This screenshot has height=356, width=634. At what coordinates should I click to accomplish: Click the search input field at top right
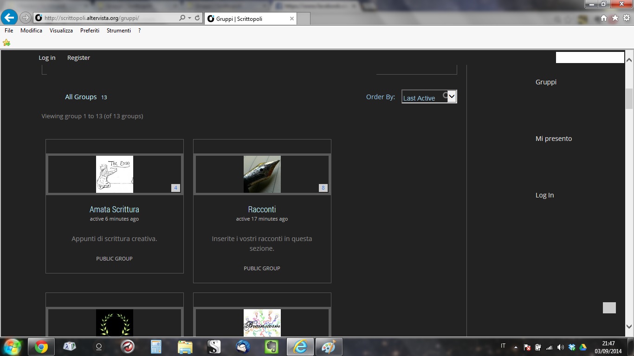[x=589, y=57]
